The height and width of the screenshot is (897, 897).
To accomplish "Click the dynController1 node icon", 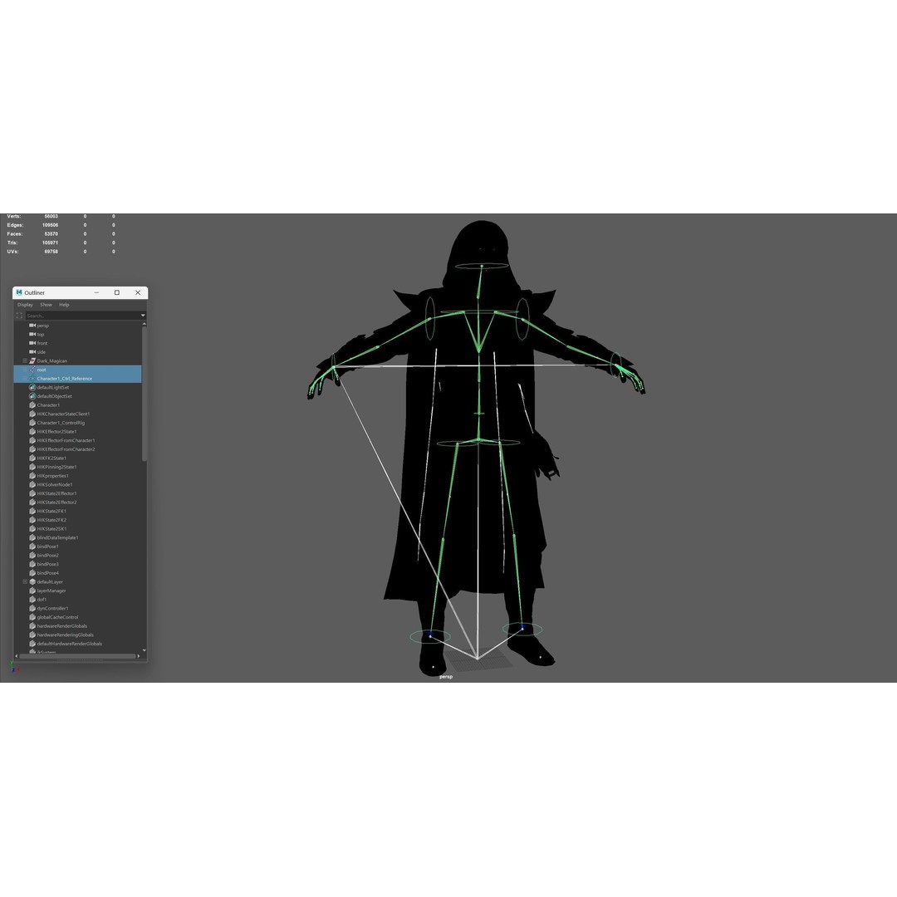I will click(32, 608).
